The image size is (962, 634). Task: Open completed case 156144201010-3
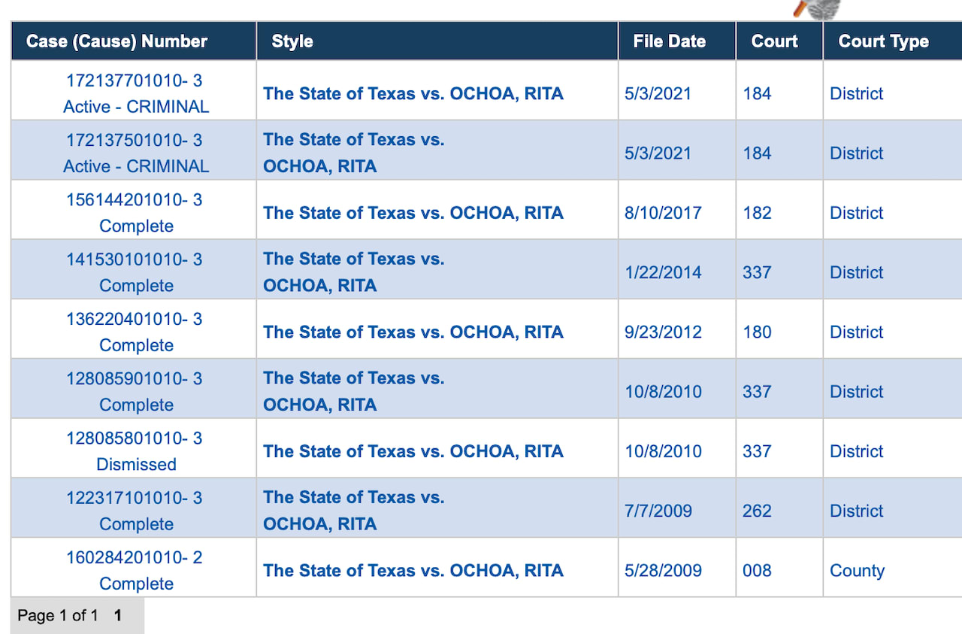click(x=135, y=200)
